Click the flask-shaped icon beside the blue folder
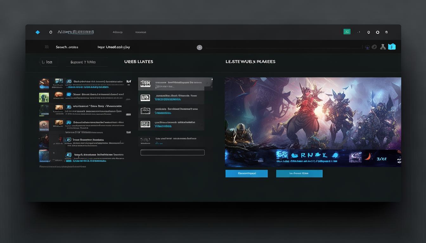This screenshot has width=426, height=243. point(383,47)
